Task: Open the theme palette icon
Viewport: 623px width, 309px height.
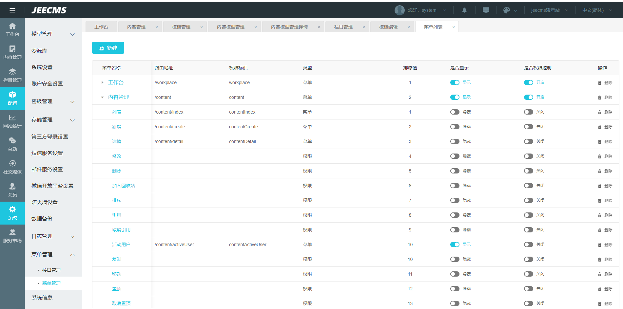Action: click(x=507, y=10)
